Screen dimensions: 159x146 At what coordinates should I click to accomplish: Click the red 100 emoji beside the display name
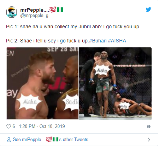click(53, 10)
